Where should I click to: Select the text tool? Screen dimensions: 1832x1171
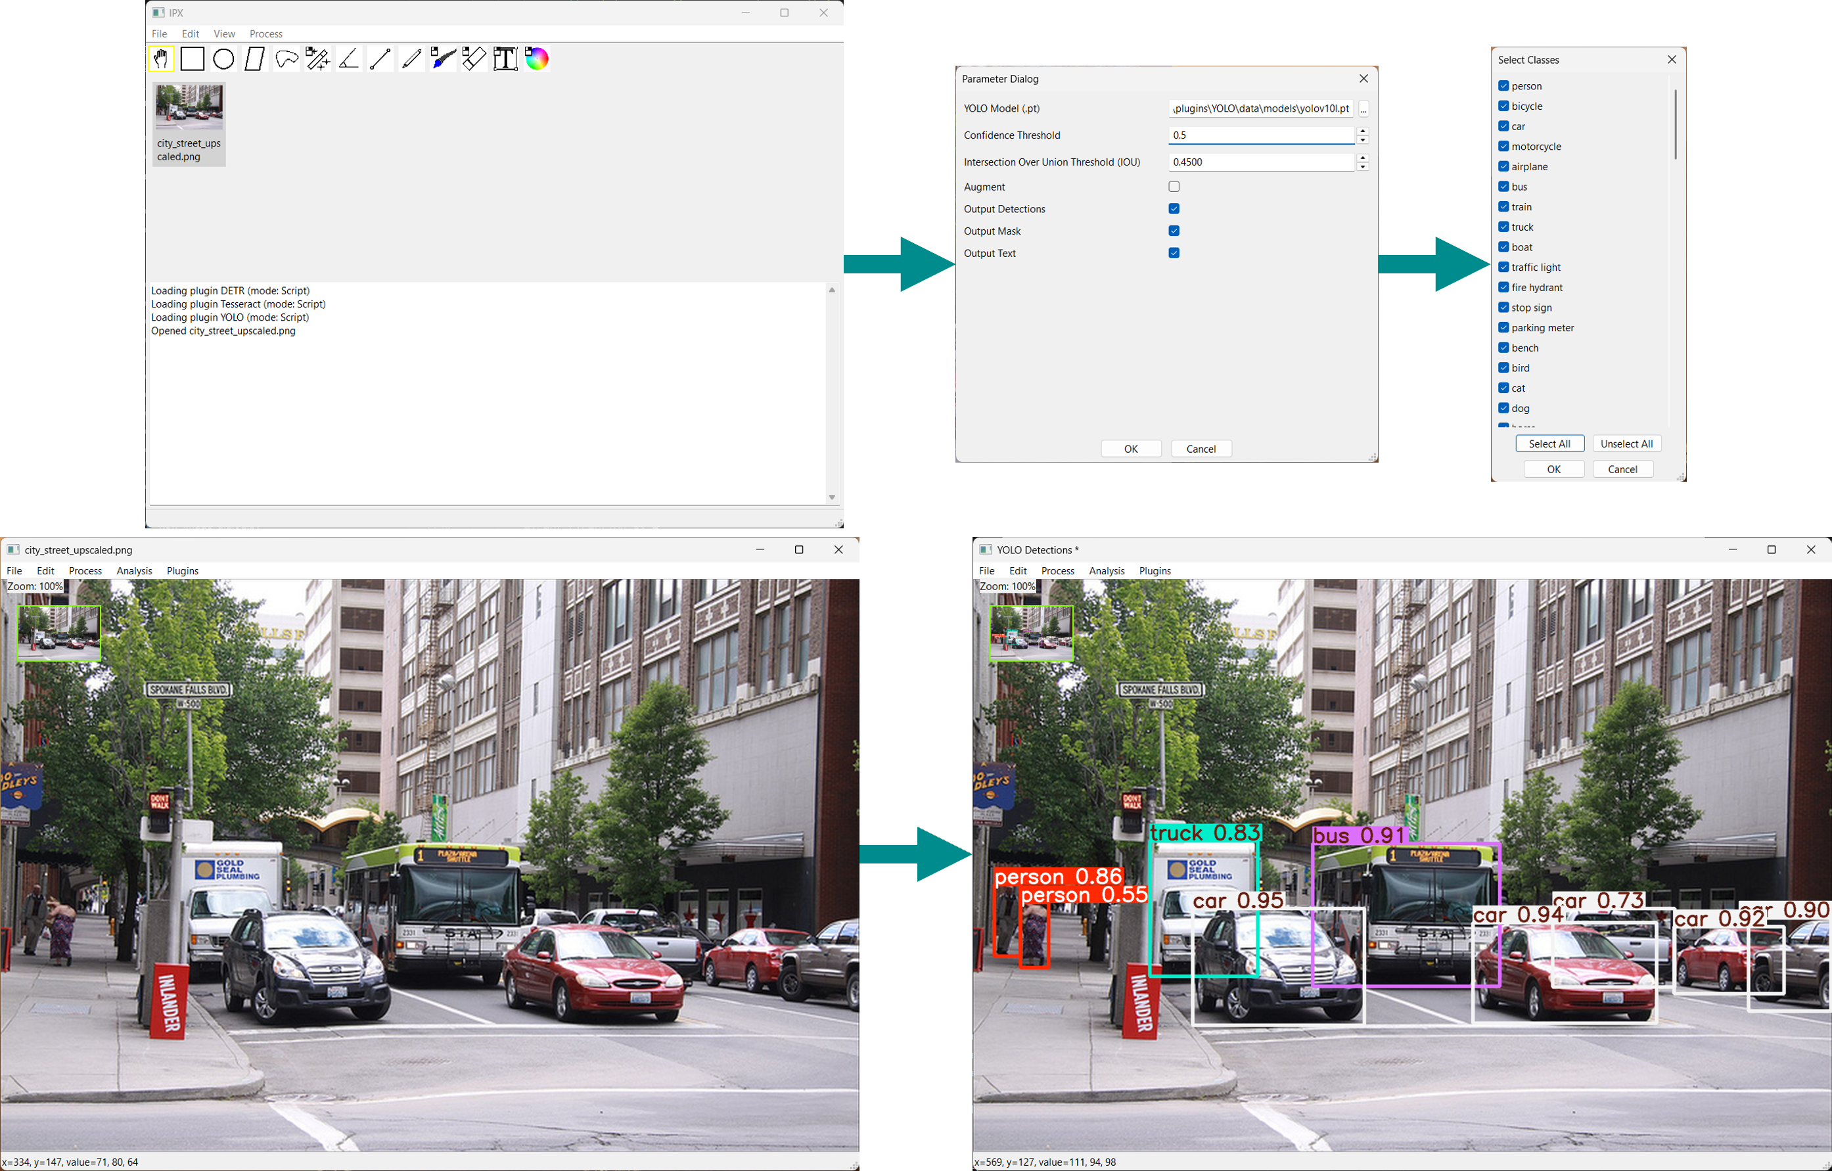(x=505, y=58)
